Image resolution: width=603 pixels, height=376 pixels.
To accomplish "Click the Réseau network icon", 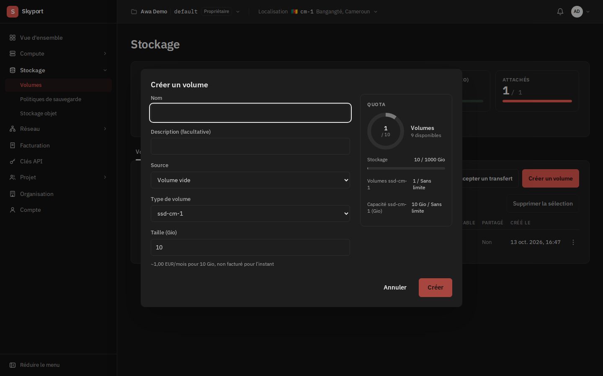I will click(13, 129).
